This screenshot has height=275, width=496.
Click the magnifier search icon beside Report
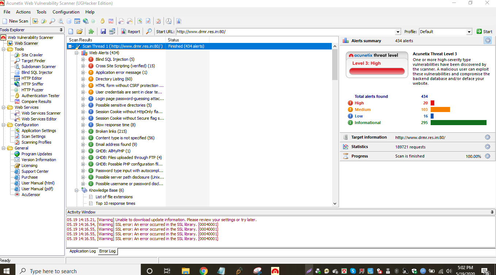149,32
